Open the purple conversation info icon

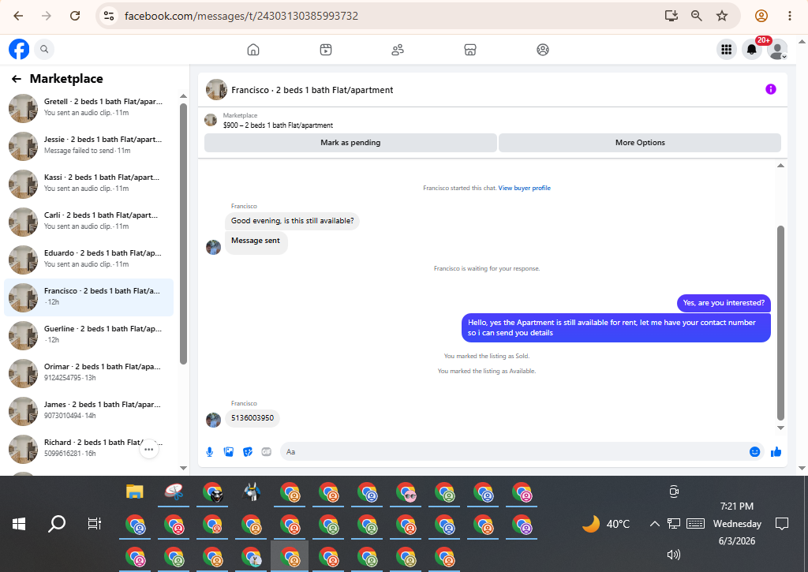[x=771, y=89]
